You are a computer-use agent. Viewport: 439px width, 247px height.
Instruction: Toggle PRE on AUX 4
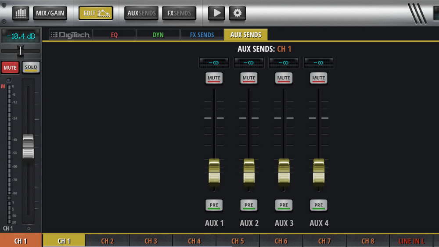318,205
